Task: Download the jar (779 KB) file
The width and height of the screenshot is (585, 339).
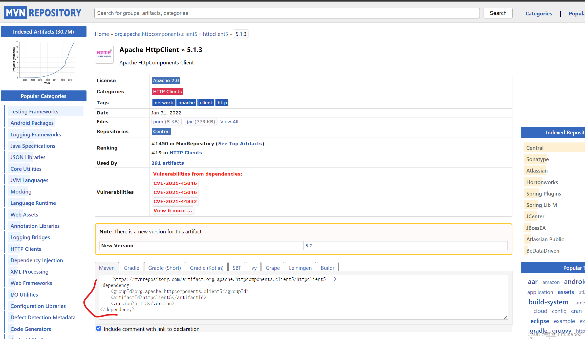Action: (x=201, y=122)
